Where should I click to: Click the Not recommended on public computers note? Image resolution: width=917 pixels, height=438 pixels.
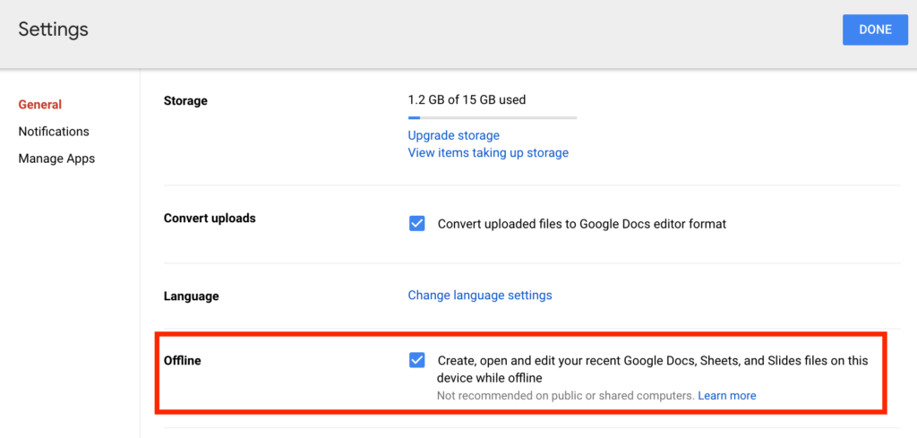click(565, 396)
